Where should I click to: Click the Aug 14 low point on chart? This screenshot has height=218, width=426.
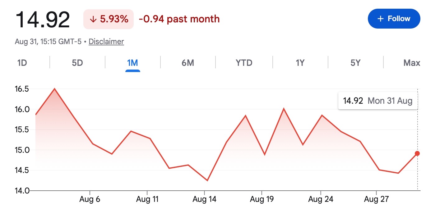pos(207,180)
